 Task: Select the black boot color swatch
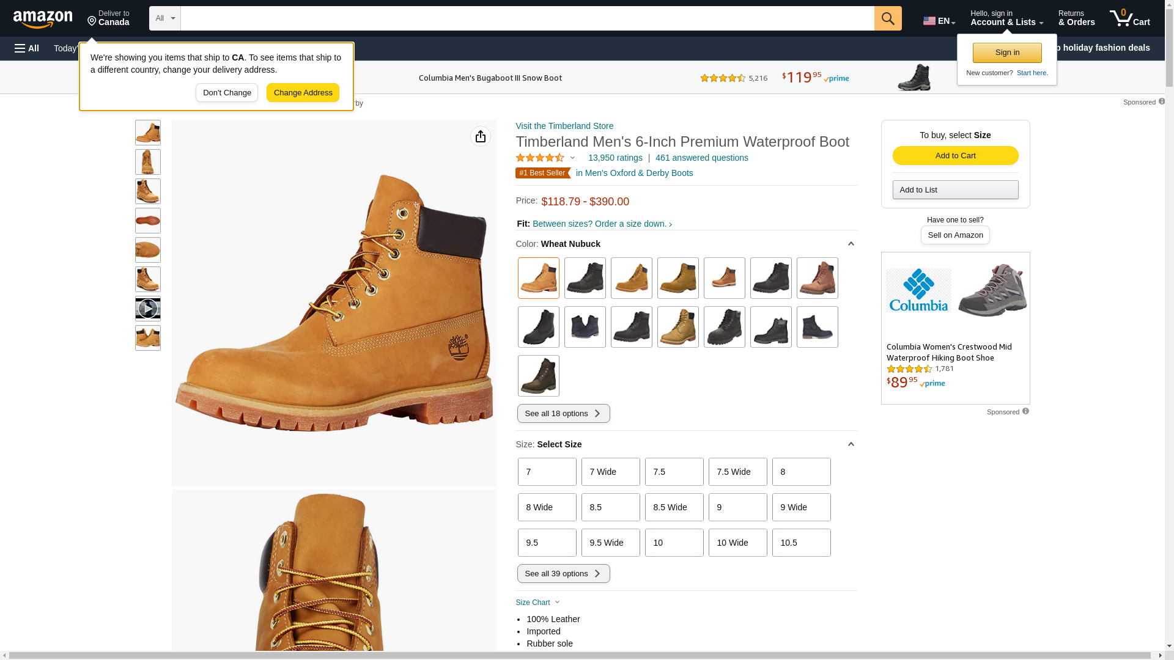pos(585,278)
